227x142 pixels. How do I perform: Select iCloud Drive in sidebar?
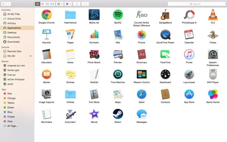[x=17, y=19]
